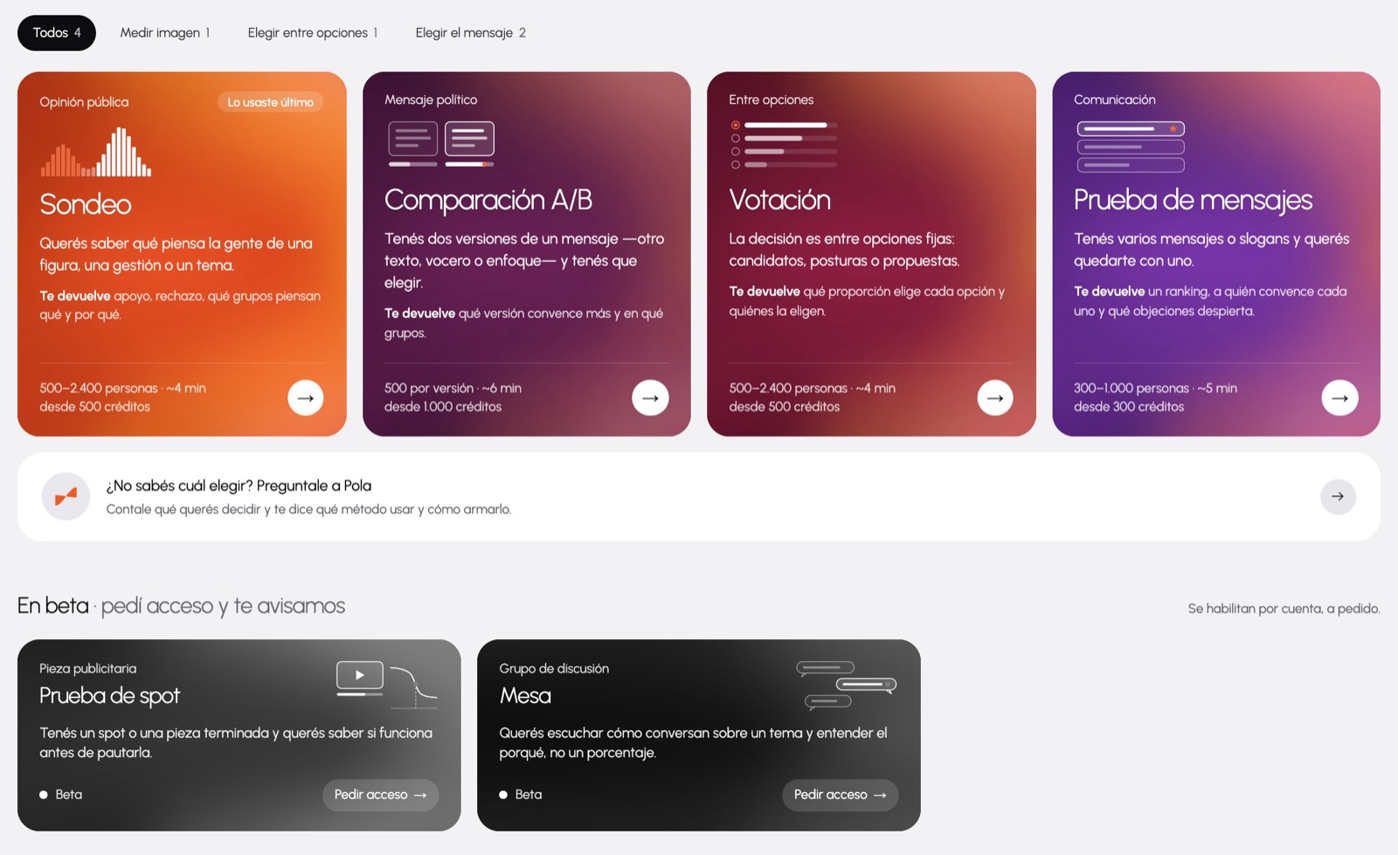Click the Comparación A/B two-versions illustration

click(441, 143)
